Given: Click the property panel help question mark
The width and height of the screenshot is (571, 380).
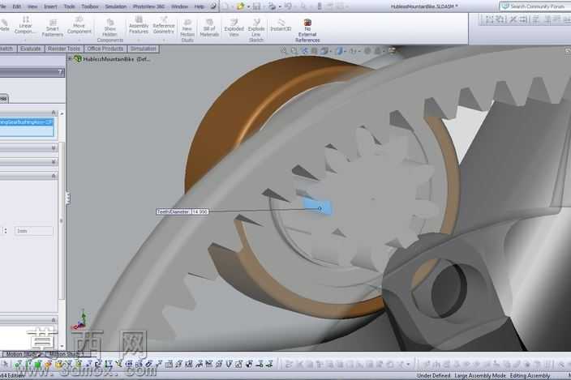Looking at the screenshot, I should pos(60,72).
